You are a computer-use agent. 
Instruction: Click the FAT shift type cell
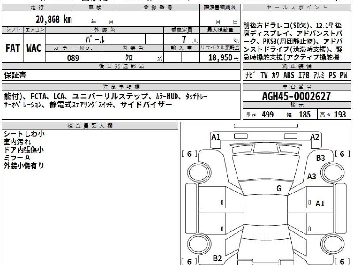coord(13,48)
